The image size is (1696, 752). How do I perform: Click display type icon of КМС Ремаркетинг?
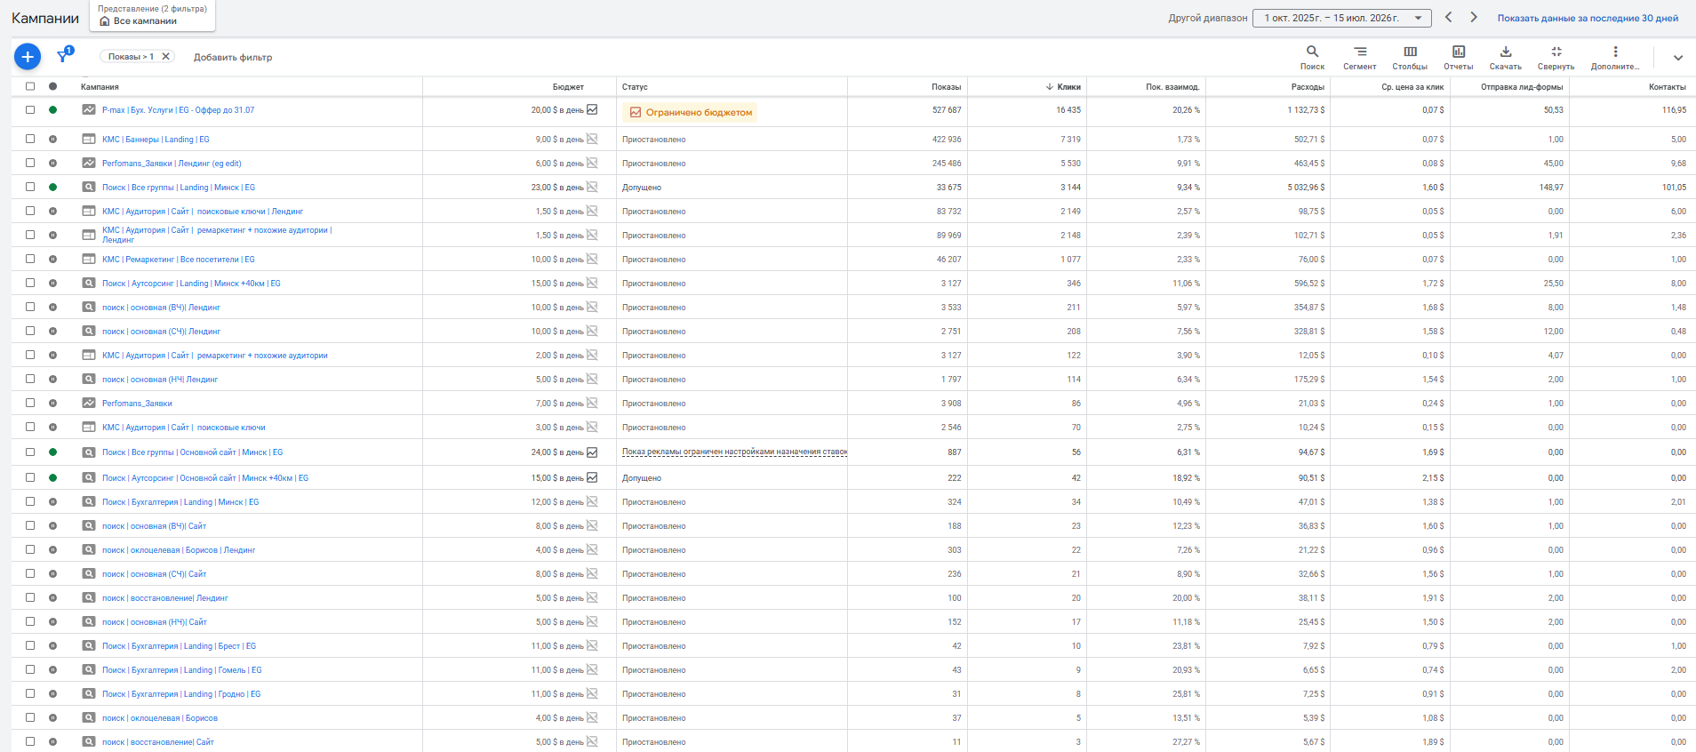coord(89,259)
